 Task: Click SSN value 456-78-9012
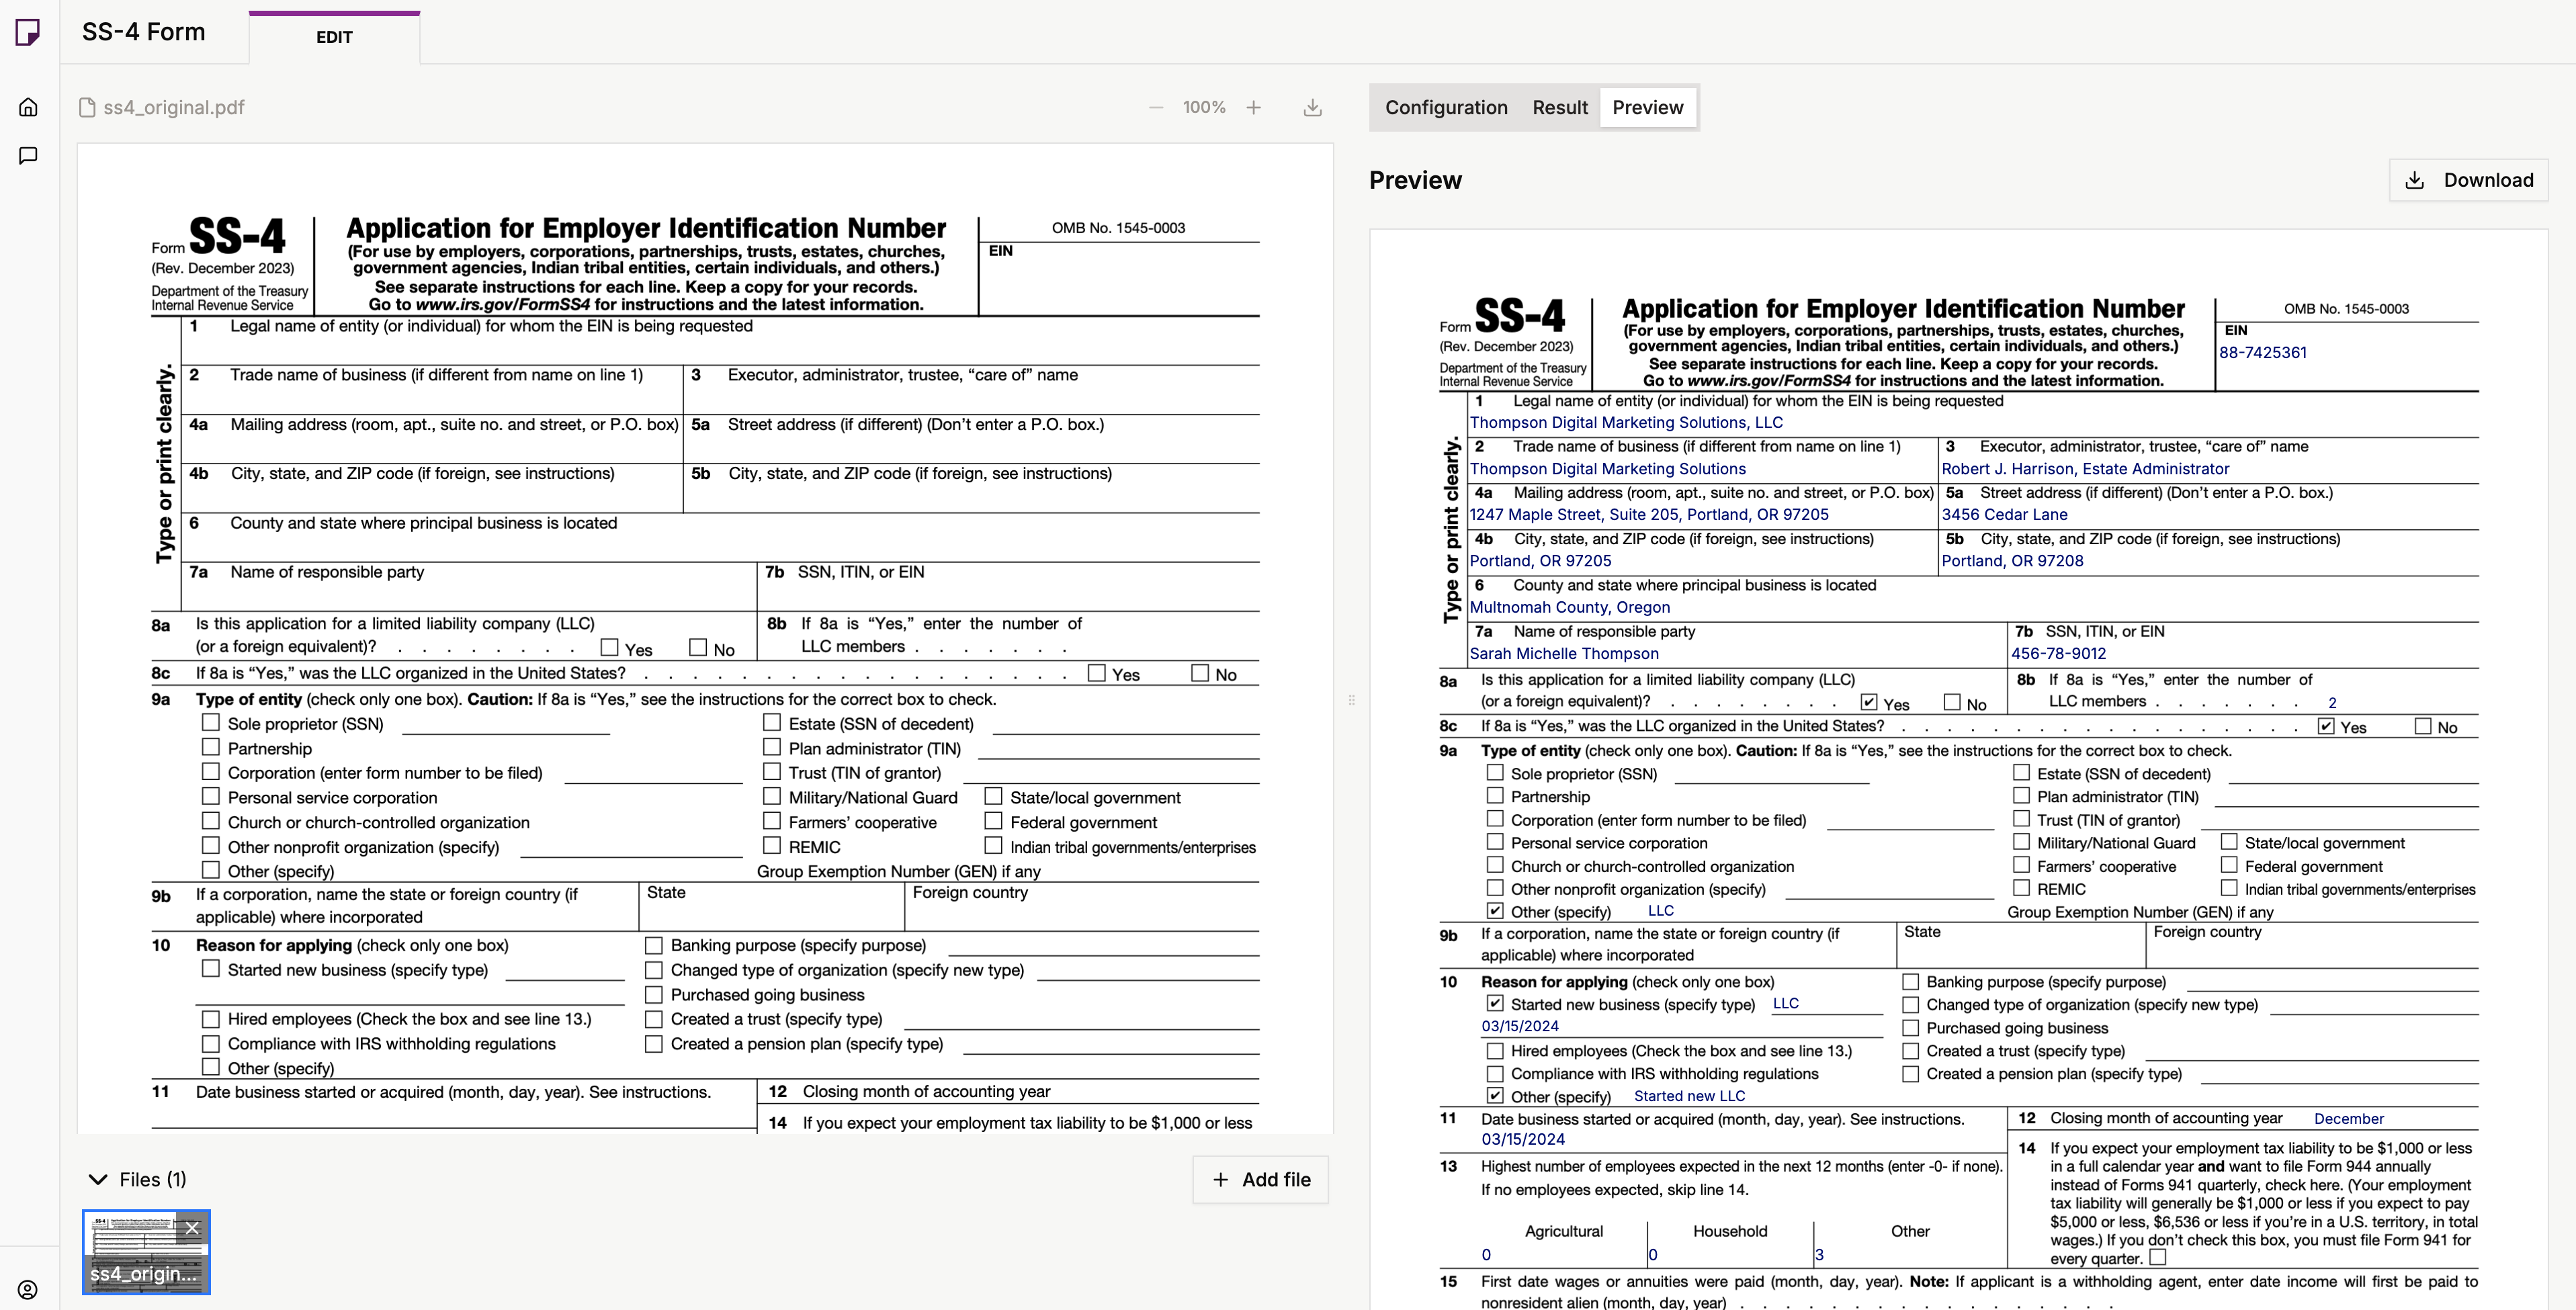2058,654
